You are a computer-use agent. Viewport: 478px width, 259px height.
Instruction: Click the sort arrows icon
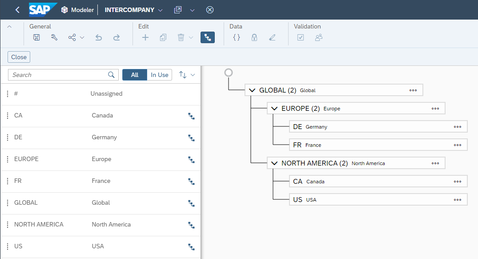tap(183, 75)
